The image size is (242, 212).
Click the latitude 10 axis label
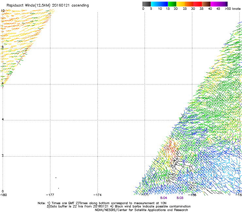[3, 11]
